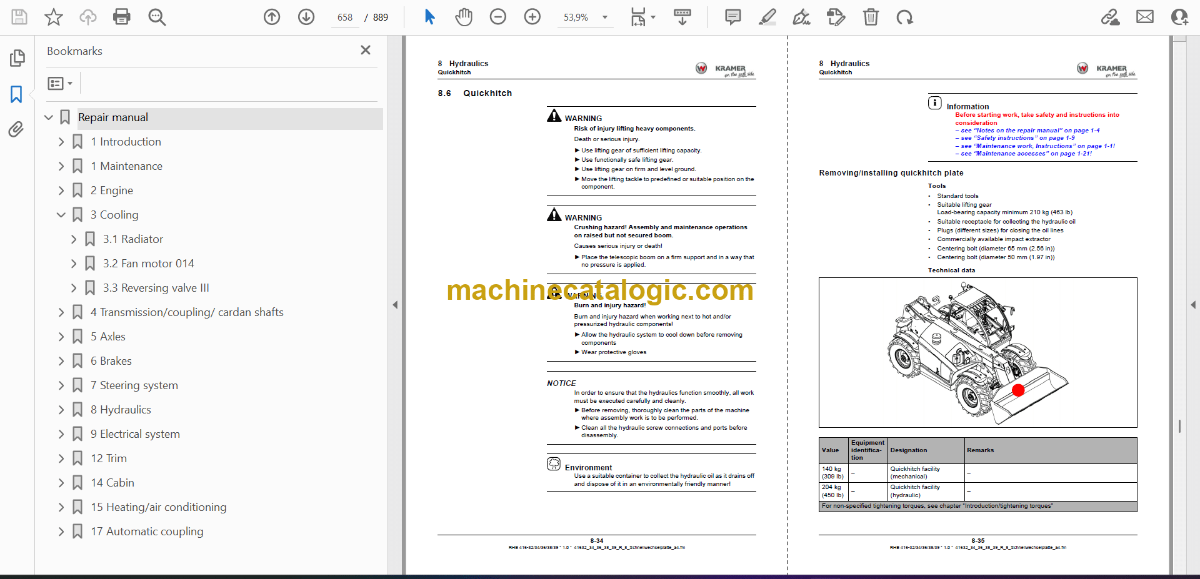
Task: Upload the file to cloud
Action: [x=88, y=17]
